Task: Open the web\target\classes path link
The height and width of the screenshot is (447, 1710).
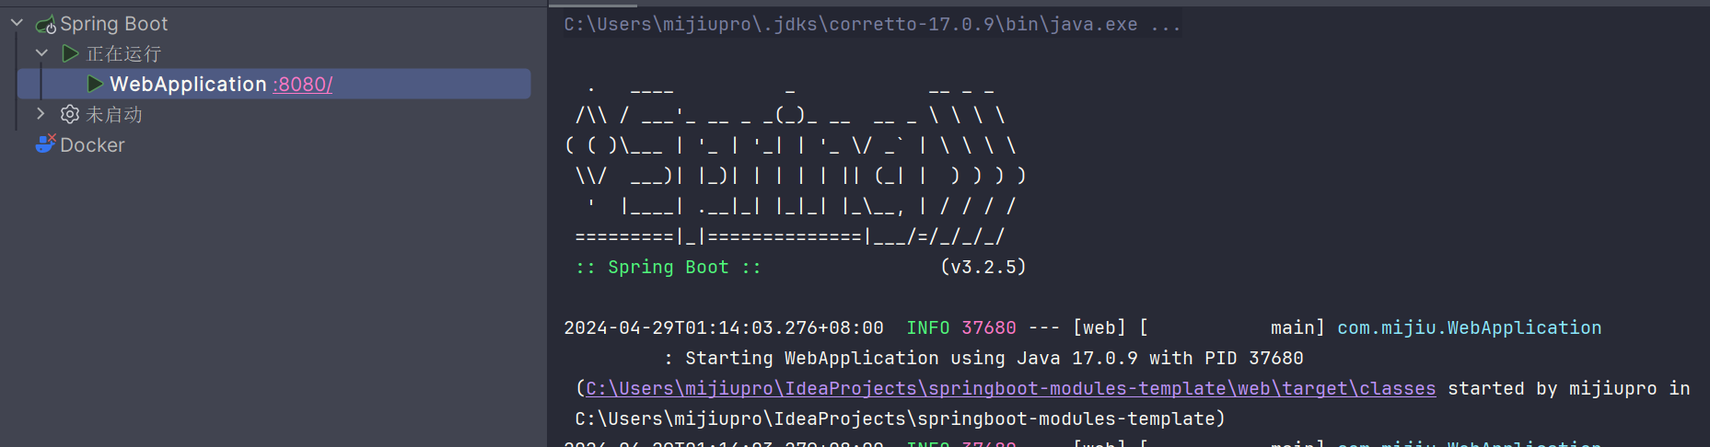Action: point(1010,388)
